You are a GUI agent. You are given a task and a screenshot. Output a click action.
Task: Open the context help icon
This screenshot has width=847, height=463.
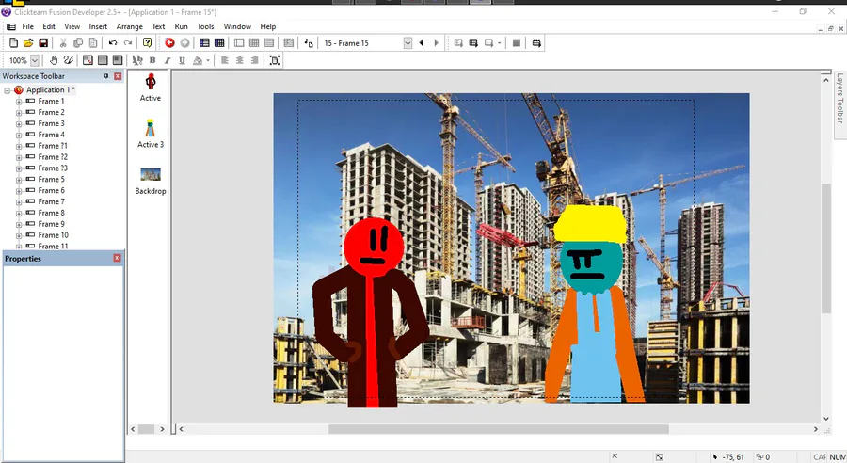147,42
